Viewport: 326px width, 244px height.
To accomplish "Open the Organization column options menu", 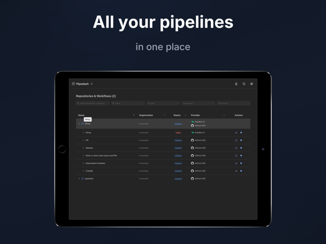I will click(164, 115).
